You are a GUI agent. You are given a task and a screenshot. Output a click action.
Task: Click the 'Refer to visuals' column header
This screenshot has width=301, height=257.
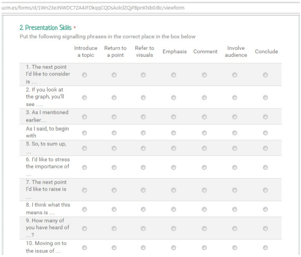144,51
